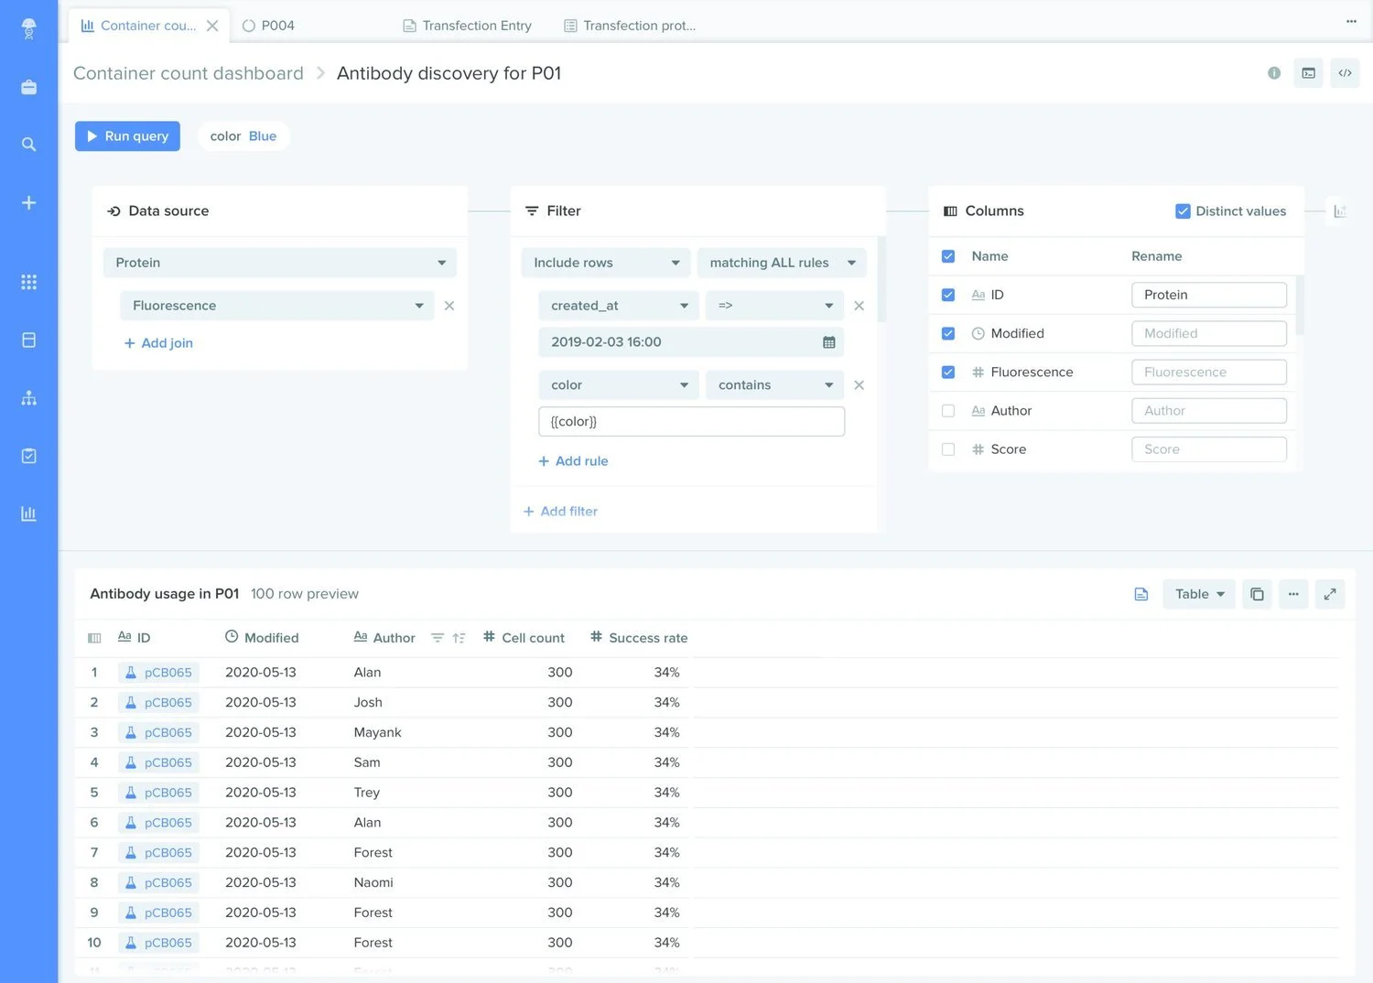This screenshot has width=1373, height=983.
Task: Click the Author column filter icon
Action: pos(438,638)
